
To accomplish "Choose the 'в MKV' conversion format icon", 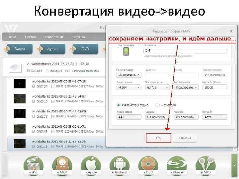I will pyautogui.click(x=62, y=166).
